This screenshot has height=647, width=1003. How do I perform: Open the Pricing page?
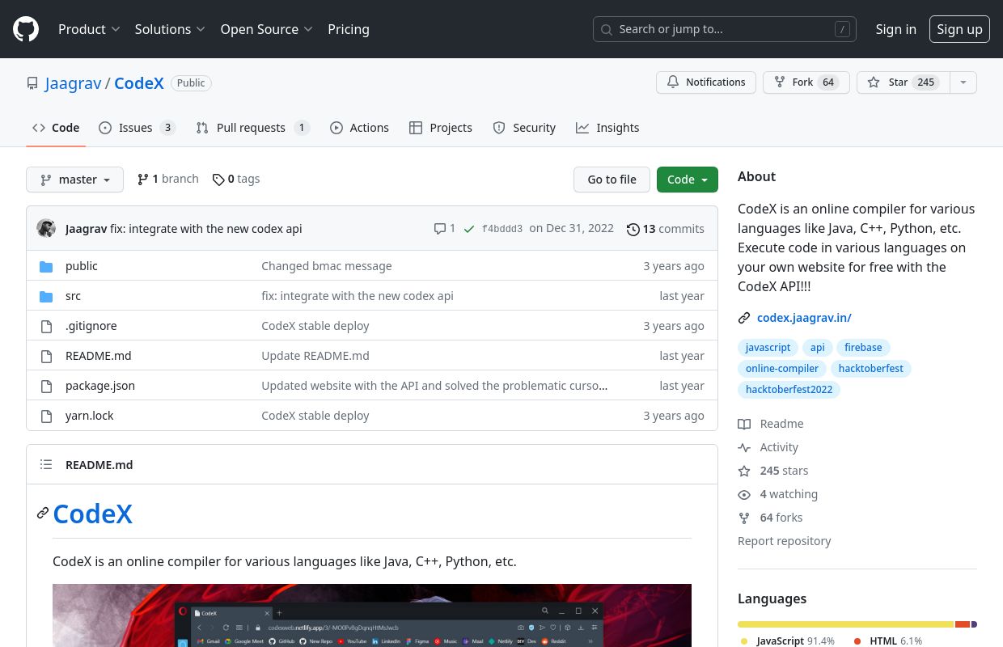click(349, 29)
